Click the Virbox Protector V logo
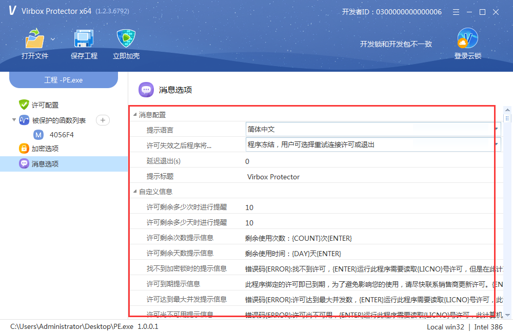Viewport: 513px width, 333px height. pyautogui.click(x=12, y=11)
